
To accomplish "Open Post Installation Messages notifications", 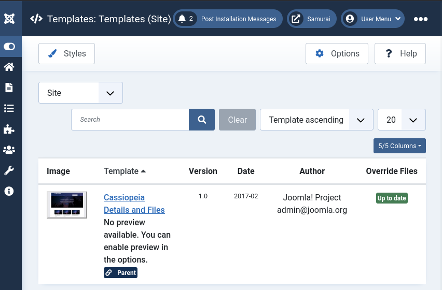I will [228, 19].
